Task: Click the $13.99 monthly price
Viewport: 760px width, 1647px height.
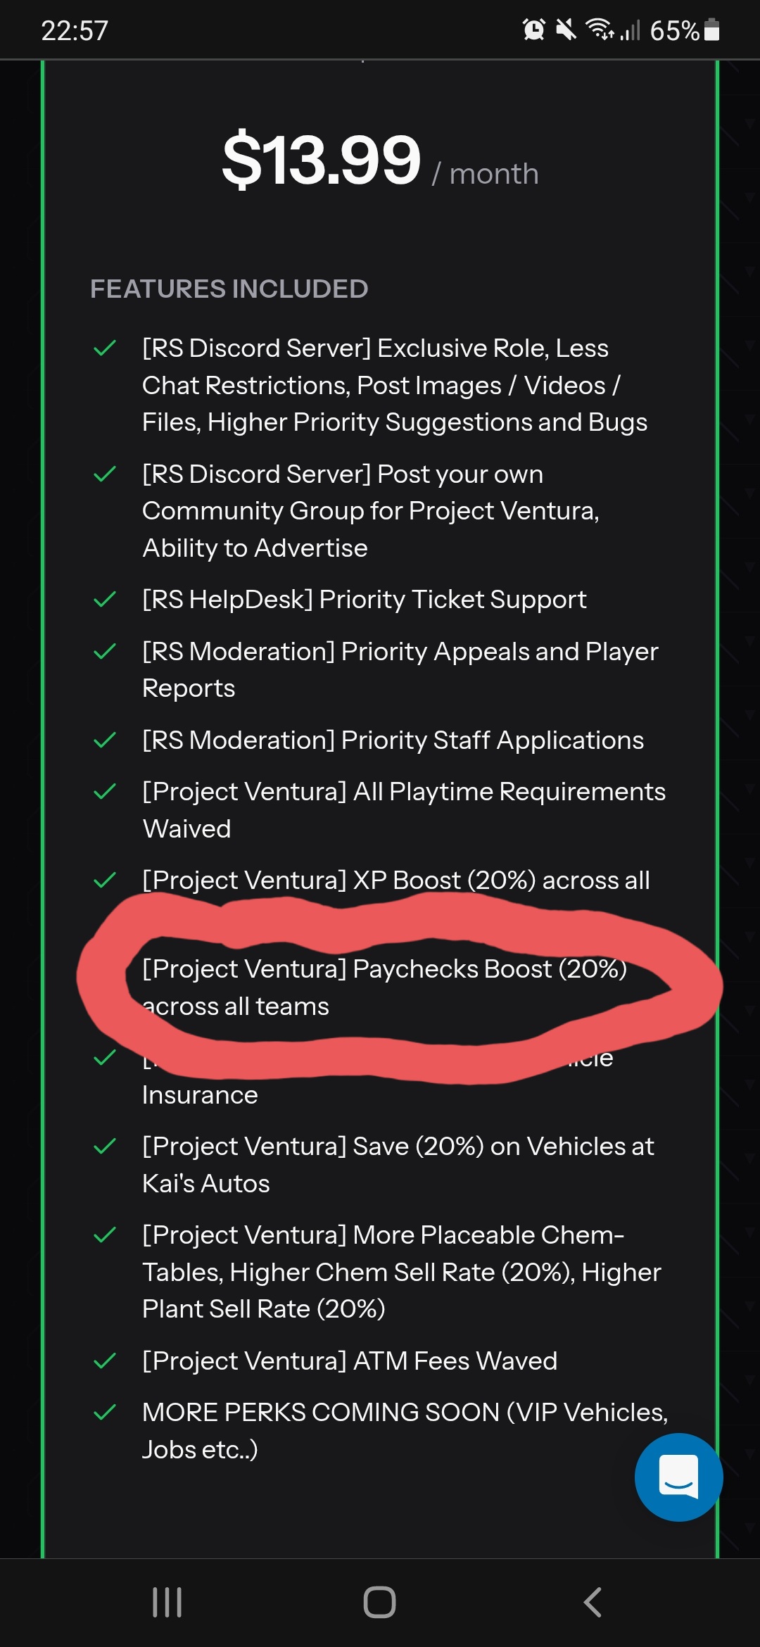Action: click(x=322, y=160)
